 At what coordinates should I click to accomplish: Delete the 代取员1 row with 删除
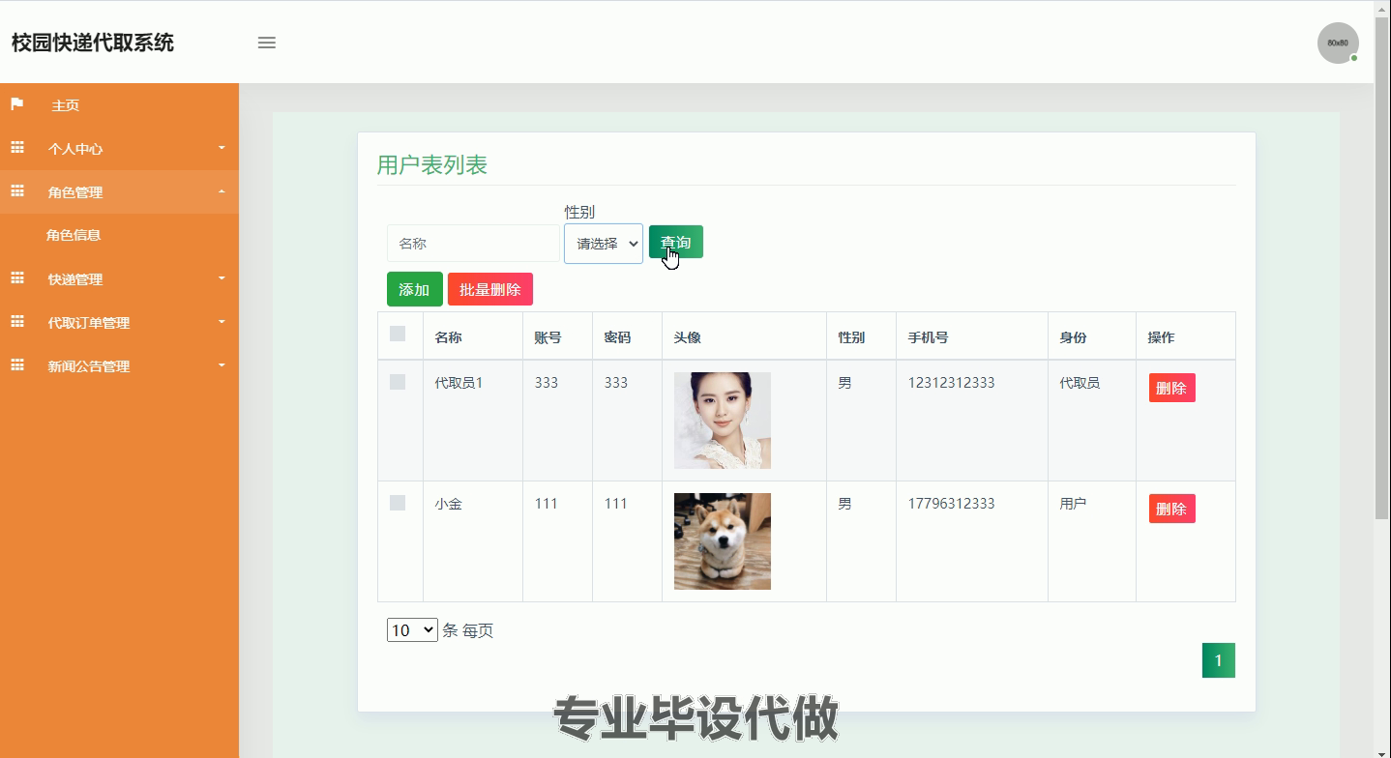(1171, 388)
